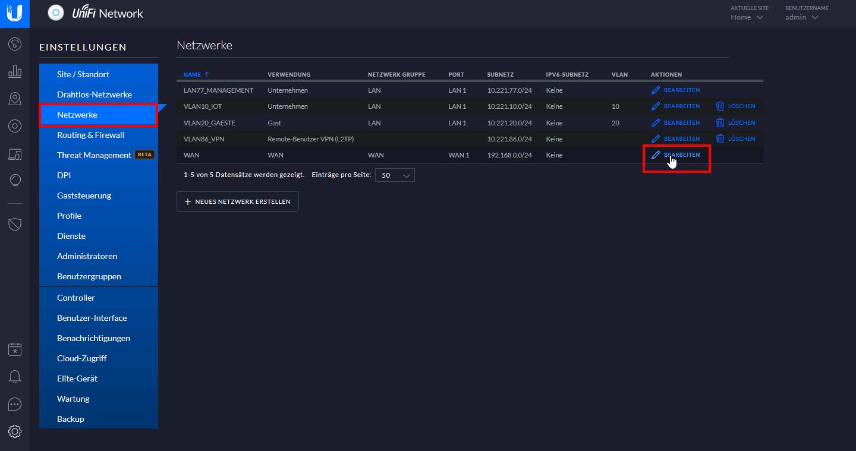
Task: Open the Insights lightbulb icon
Action: coord(15,181)
